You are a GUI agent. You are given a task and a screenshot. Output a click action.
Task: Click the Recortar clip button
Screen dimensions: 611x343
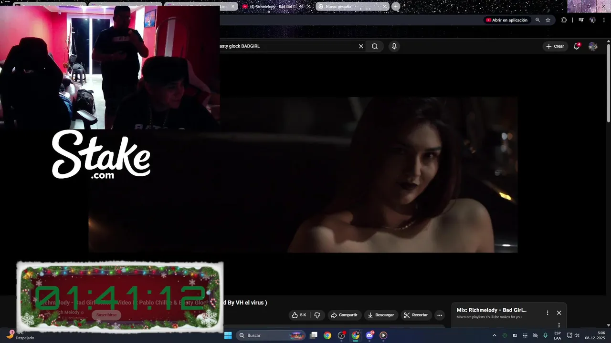click(416, 315)
